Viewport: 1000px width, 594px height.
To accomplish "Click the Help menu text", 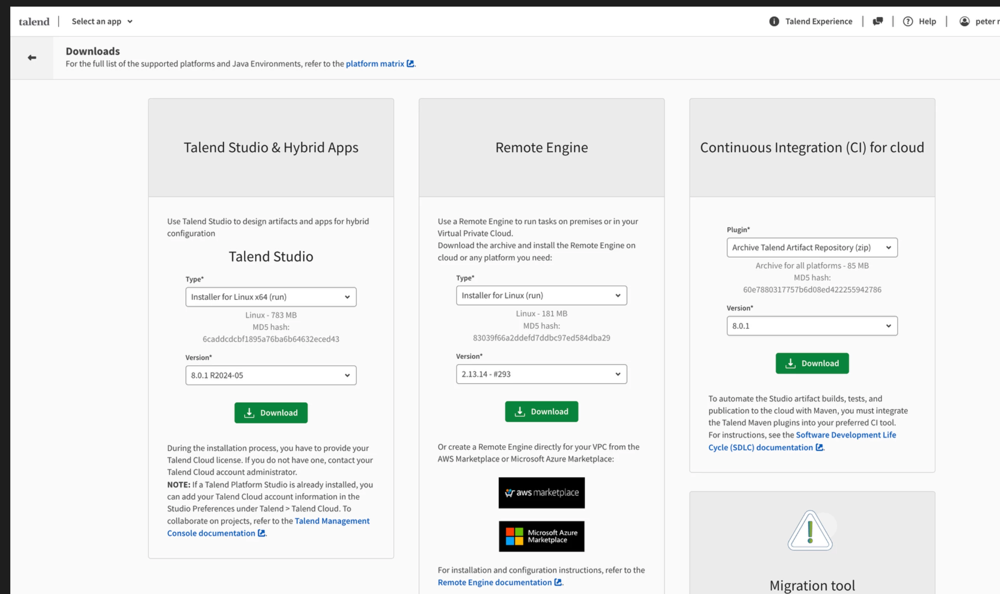I will pyautogui.click(x=927, y=21).
